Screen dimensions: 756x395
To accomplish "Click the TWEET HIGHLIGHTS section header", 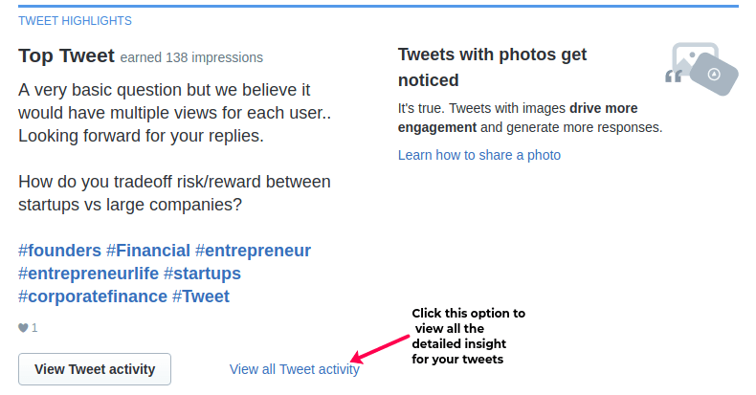I will click(75, 21).
